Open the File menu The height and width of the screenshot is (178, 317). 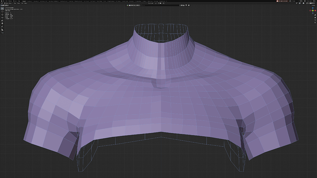coord(3,1)
